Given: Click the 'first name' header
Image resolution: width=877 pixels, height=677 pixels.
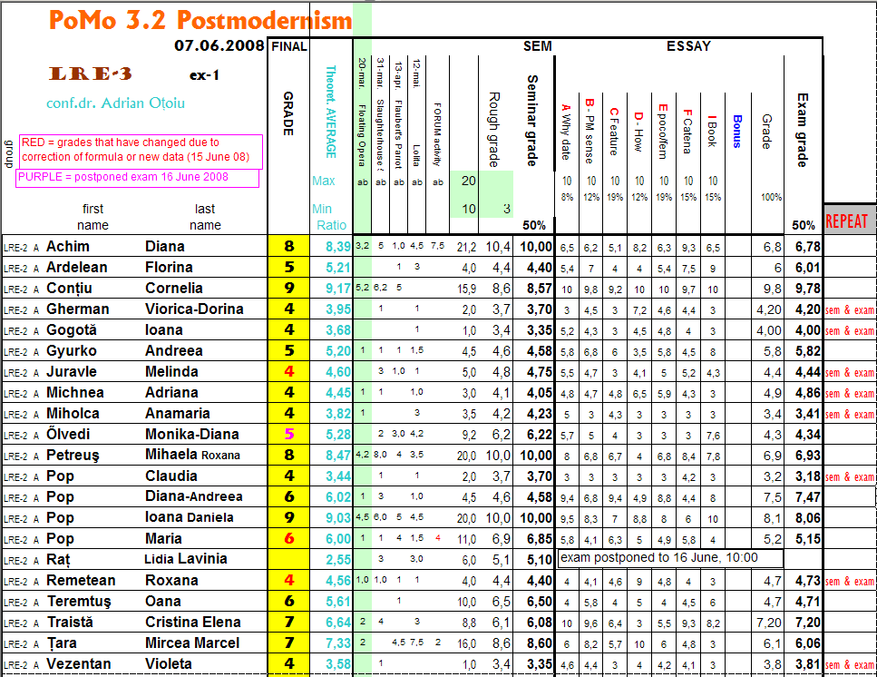Looking at the screenshot, I should pos(93,217).
